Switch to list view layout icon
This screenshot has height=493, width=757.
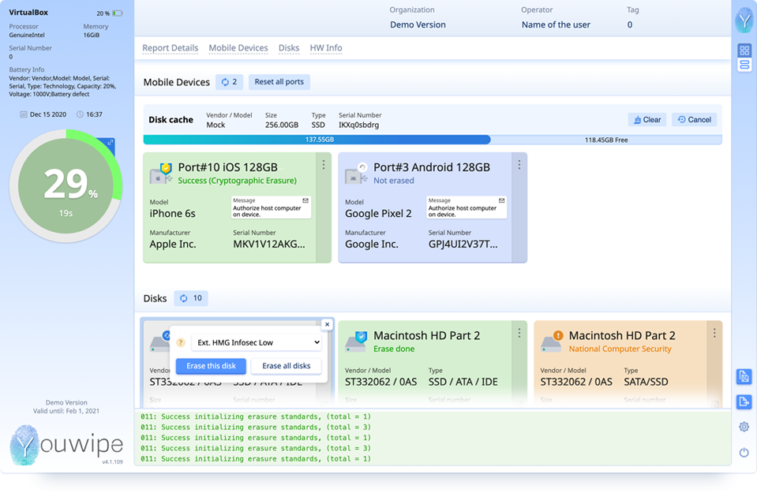(x=744, y=65)
